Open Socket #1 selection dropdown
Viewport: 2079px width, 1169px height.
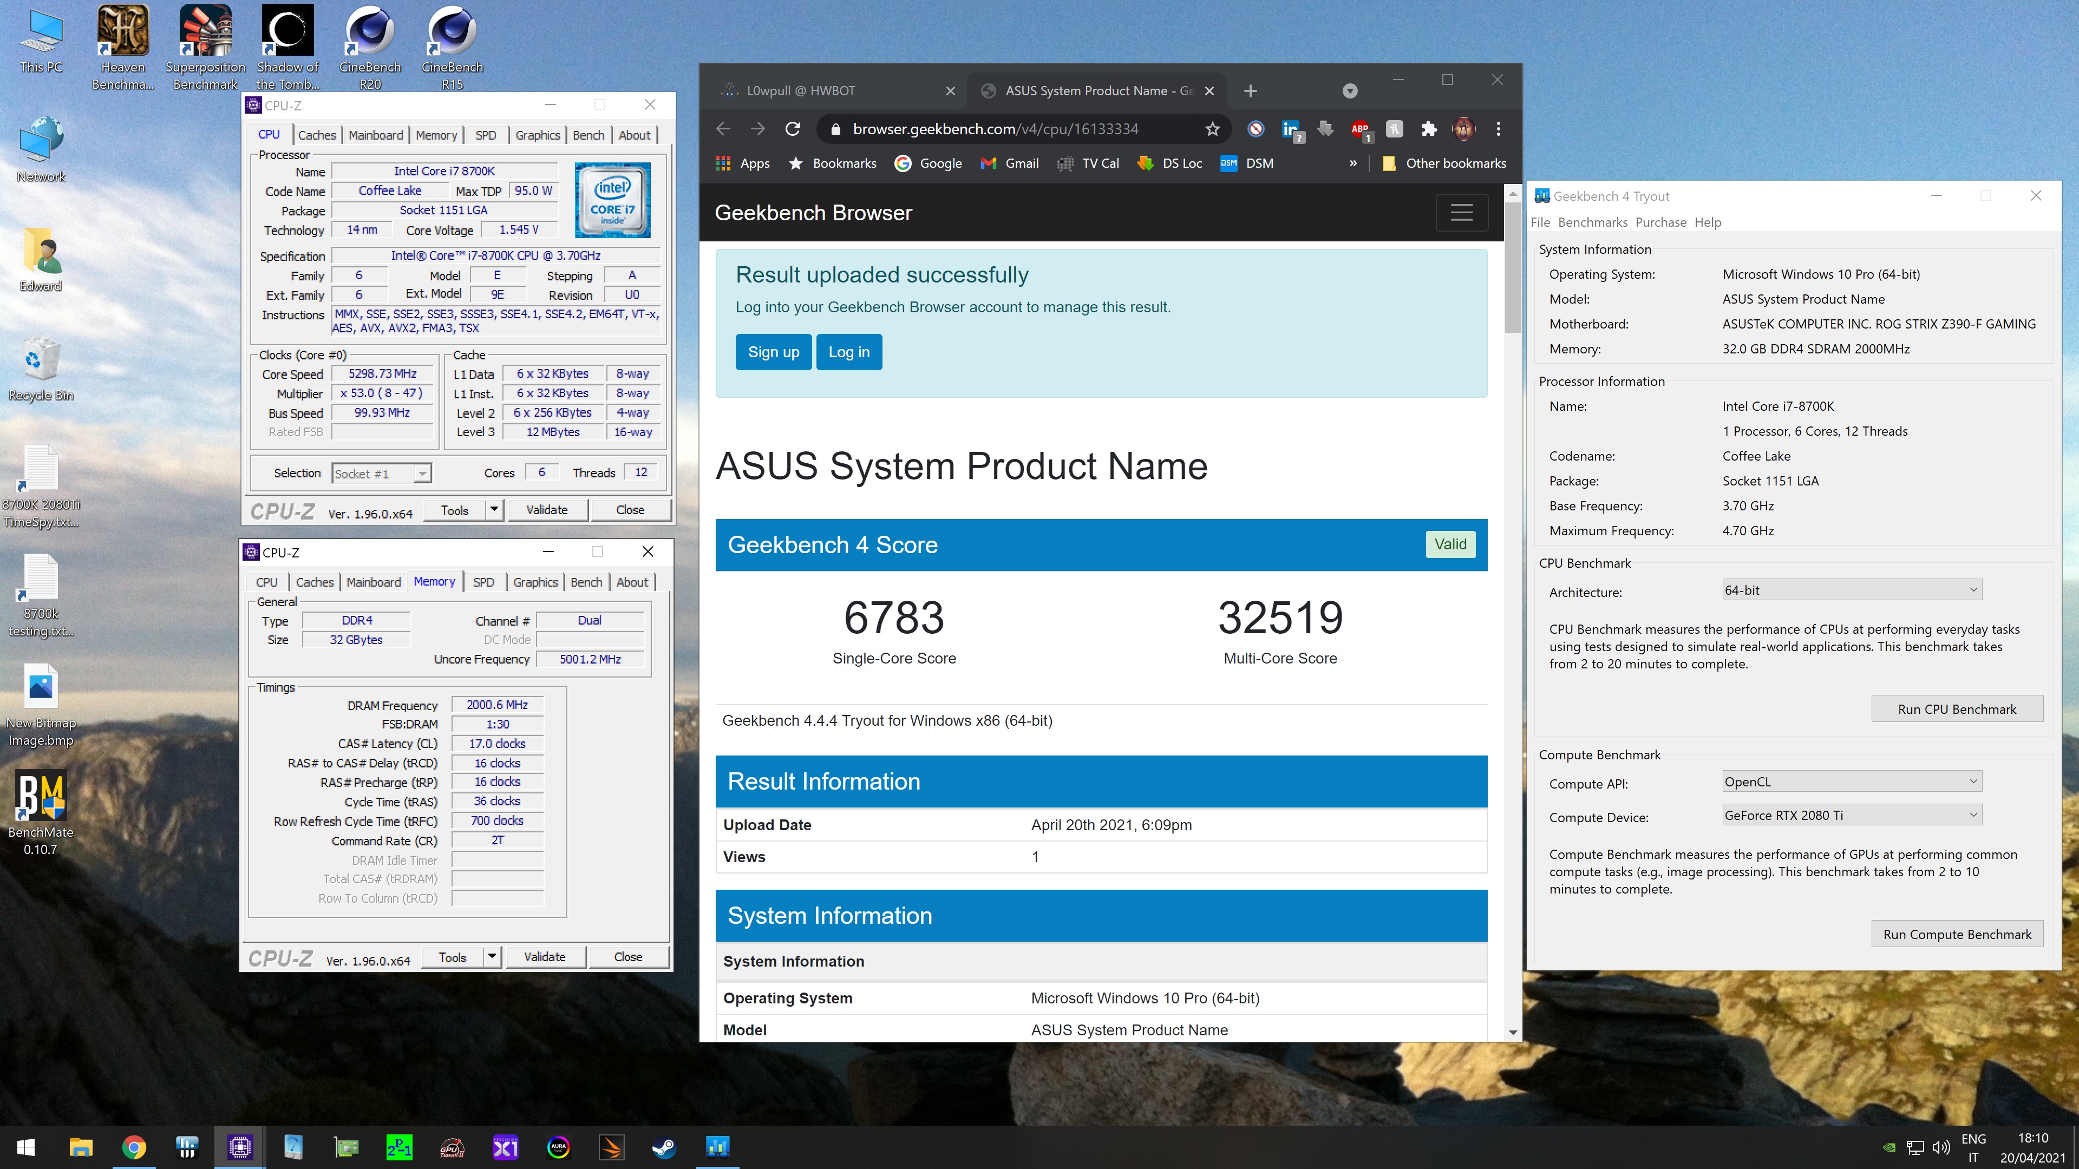[x=382, y=474]
